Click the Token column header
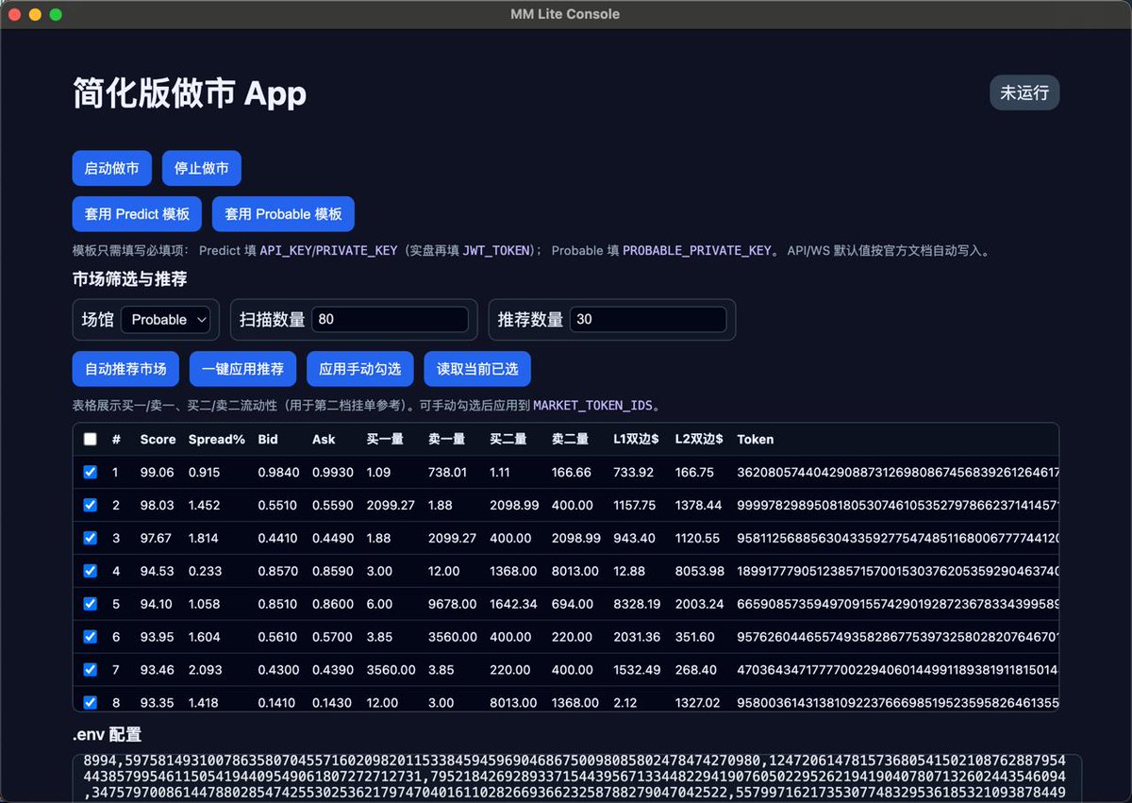 756,439
